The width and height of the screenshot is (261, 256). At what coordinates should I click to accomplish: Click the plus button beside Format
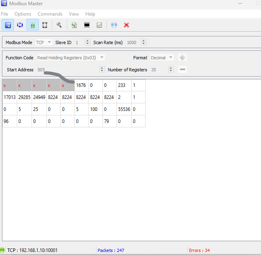click(183, 57)
